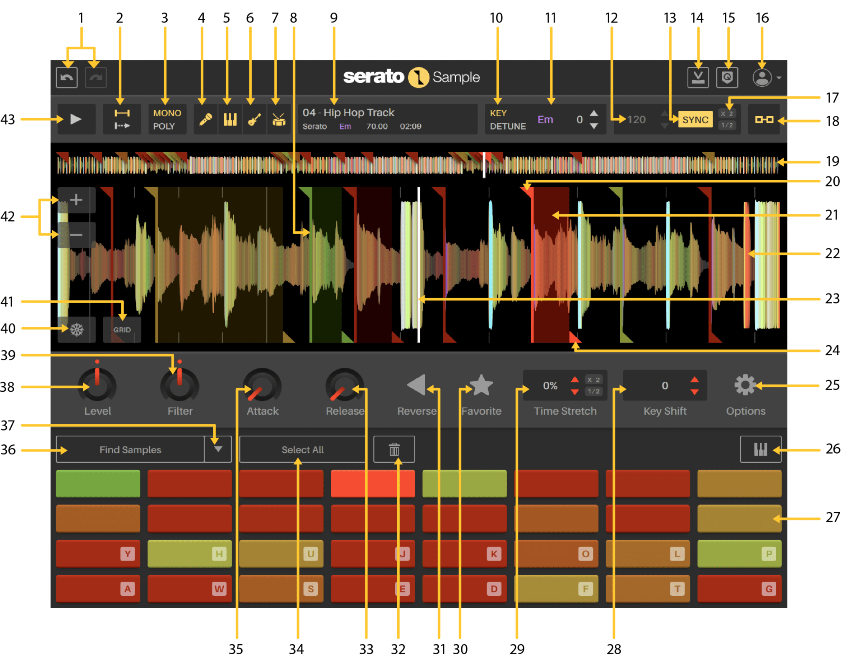
Task: Enable SYNC for tempo matching
Action: [x=695, y=120]
